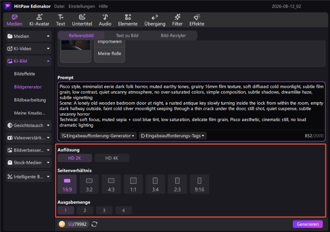Viewport: 330px width, 232px height.
Task: Expand the Videoverstärker sidebar section
Action: click(x=28, y=138)
